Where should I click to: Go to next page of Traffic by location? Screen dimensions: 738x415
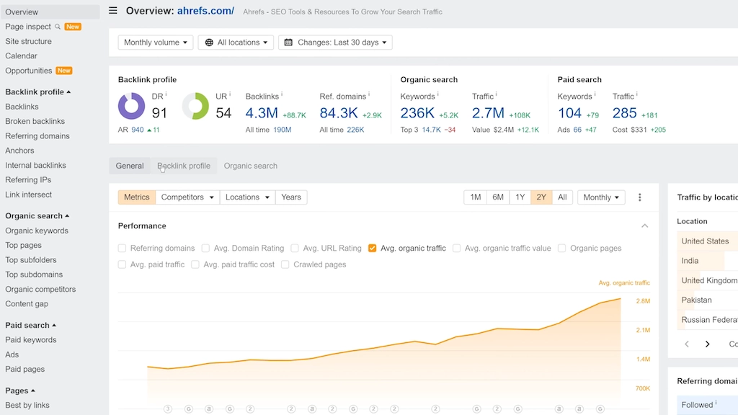pos(708,344)
